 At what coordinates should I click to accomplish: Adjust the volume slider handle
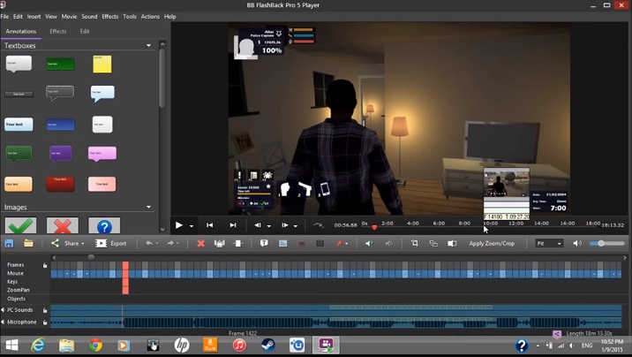tap(601, 243)
